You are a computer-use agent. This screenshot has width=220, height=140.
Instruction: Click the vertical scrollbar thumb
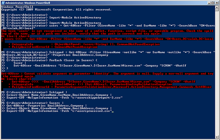tap(217, 10)
